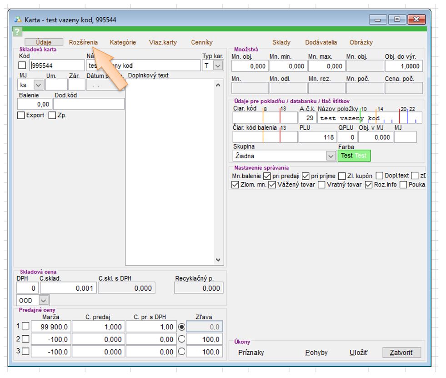Screen dimensions: 446x378
Task: Switch to the Rozšírenia tab
Action: click(x=83, y=42)
